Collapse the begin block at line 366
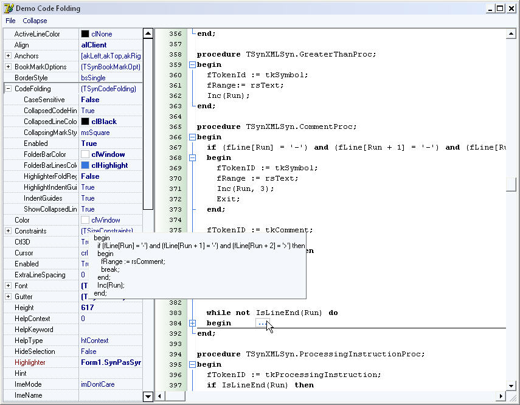 click(192, 137)
